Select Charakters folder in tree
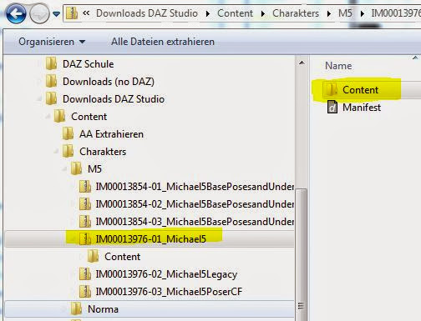 click(x=103, y=152)
